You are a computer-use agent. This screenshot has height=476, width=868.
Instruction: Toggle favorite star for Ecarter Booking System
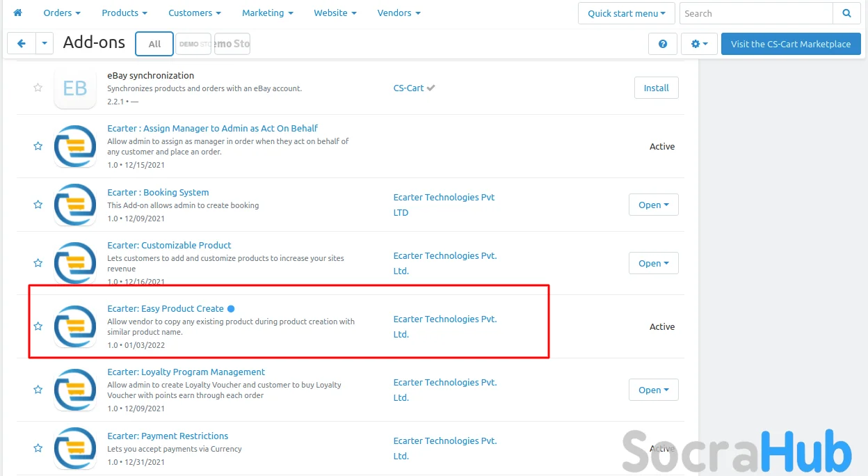click(38, 205)
